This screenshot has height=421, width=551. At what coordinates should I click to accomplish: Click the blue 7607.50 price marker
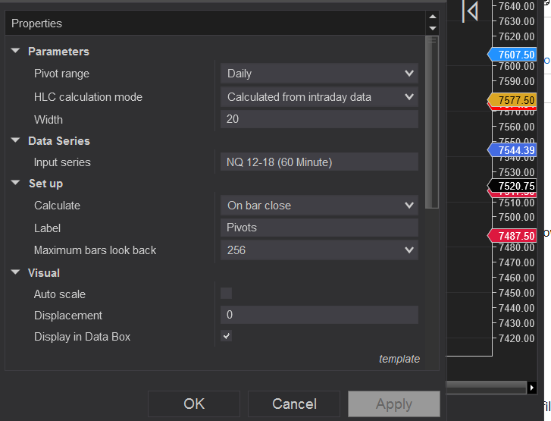pyautogui.click(x=513, y=55)
